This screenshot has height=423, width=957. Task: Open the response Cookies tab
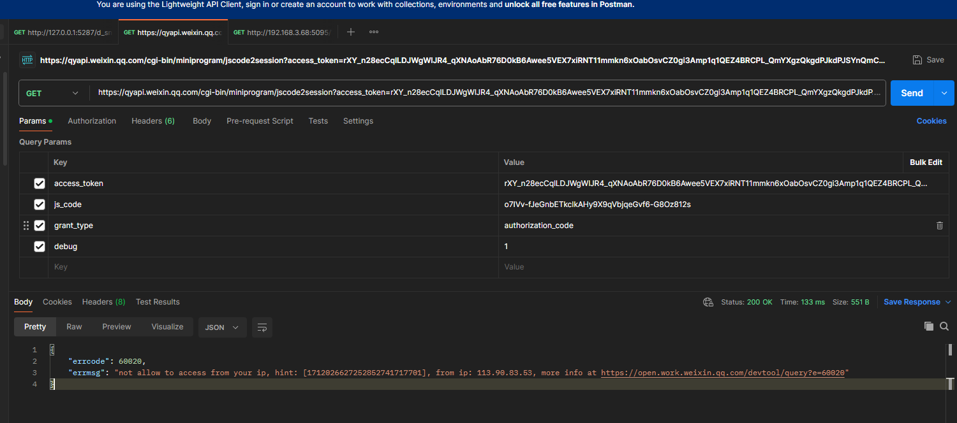pyautogui.click(x=57, y=302)
